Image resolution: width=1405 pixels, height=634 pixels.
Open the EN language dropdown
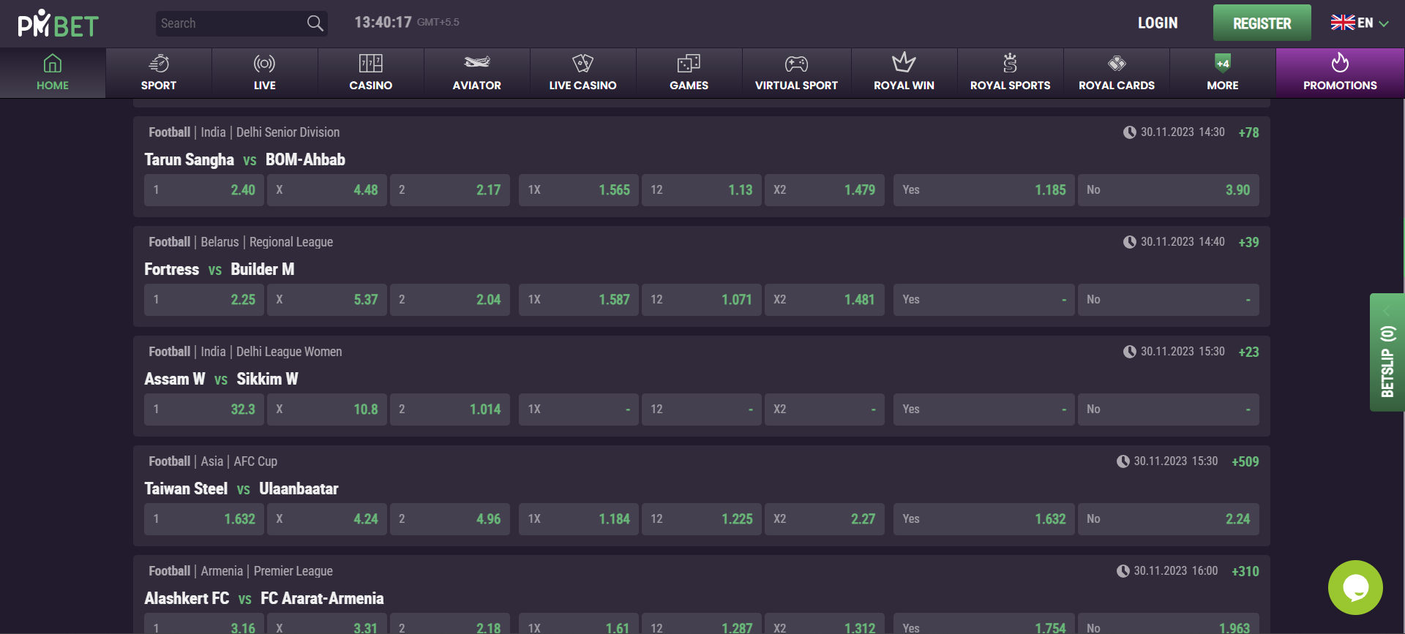(x=1360, y=23)
